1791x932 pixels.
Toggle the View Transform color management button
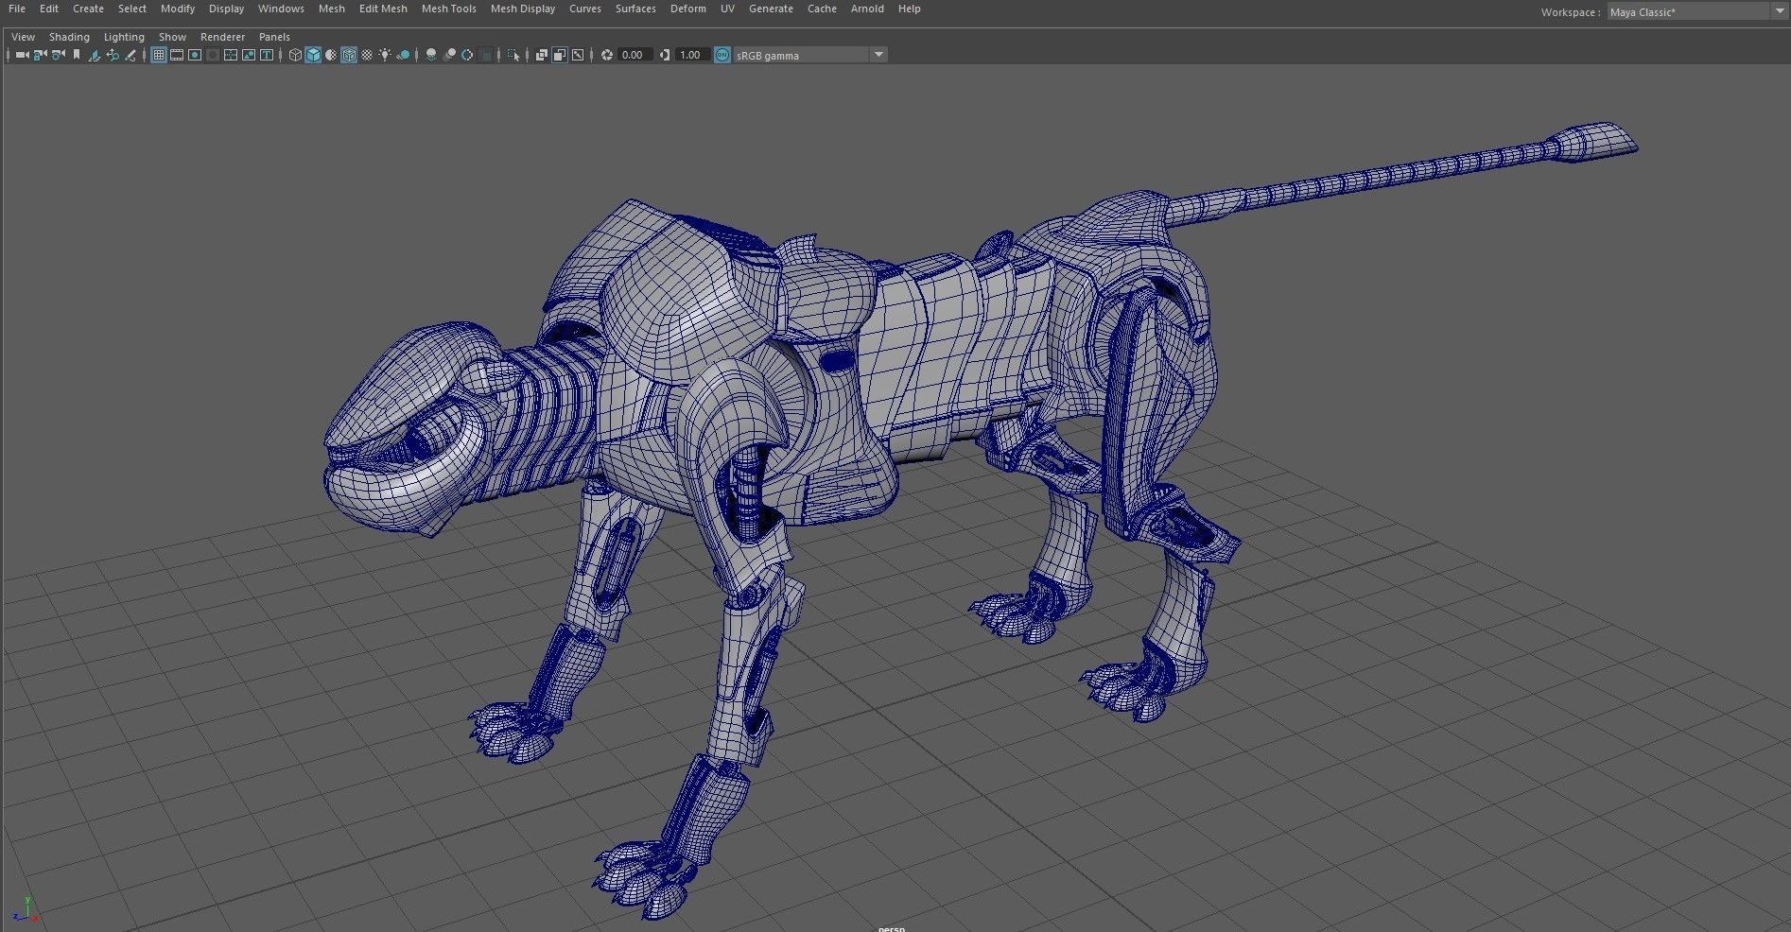(722, 55)
